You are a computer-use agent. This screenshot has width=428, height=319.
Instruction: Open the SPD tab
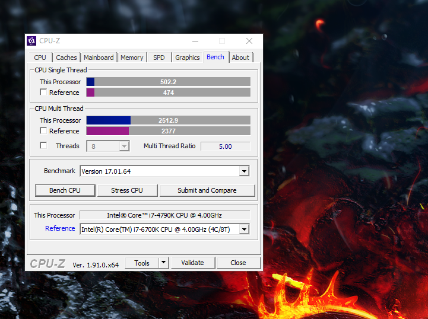159,58
